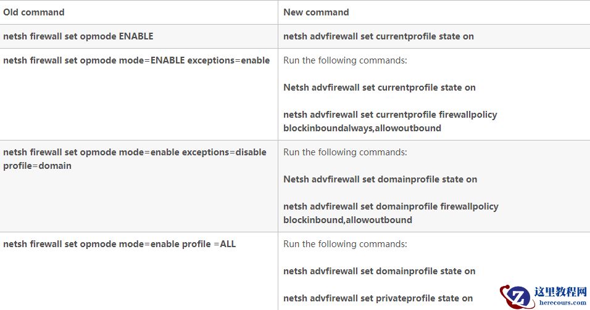Click the 这里教程网 watermark text
Screen dimensions: 590x310
562,292
